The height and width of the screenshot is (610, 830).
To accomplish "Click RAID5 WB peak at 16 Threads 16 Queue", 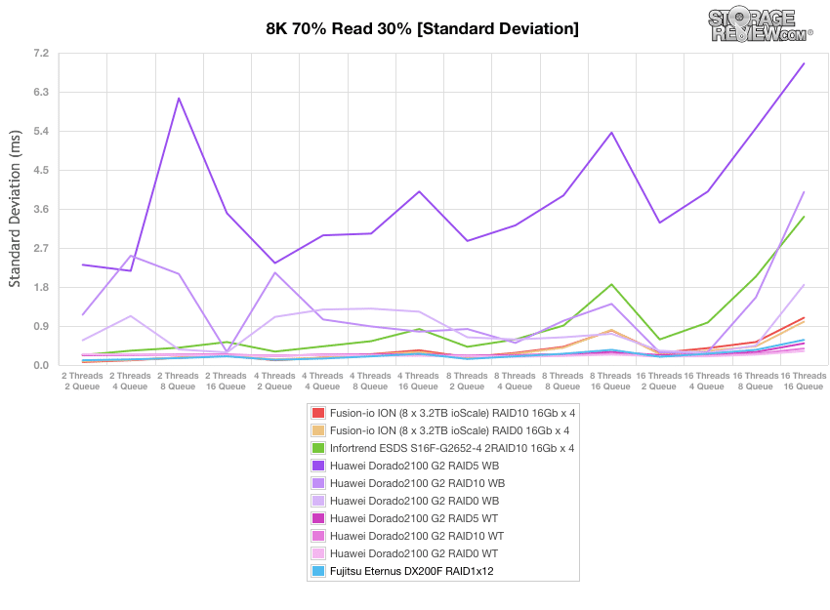I will (804, 63).
